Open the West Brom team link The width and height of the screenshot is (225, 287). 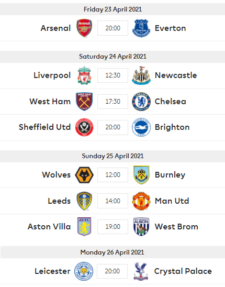pos(176,227)
